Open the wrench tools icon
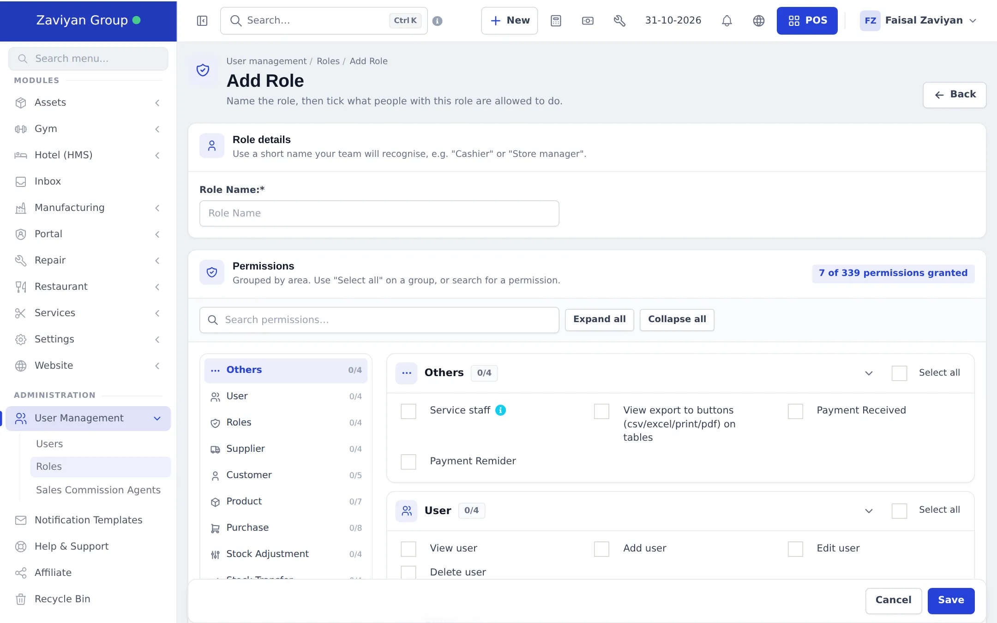Viewport: 997px width, 623px height. coord(619,21)
